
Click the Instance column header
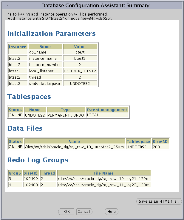18,47
